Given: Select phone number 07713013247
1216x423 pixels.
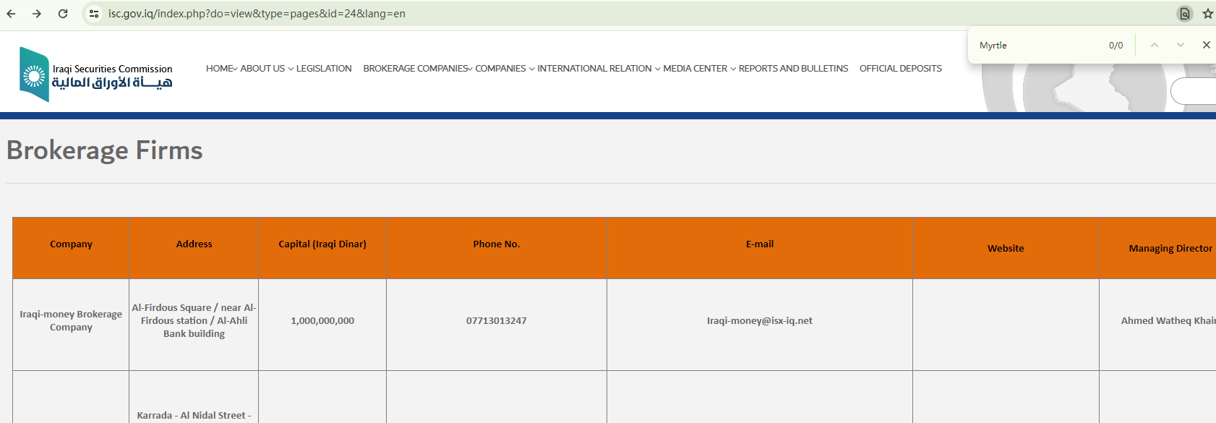Looking at the screenshot, I should tap(497, 321).
